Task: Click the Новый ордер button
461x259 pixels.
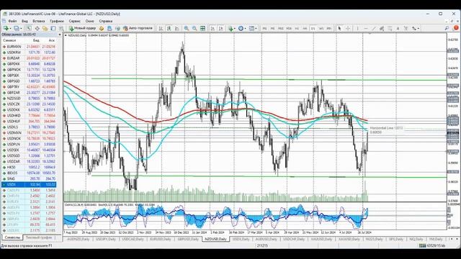Action: [82, 28]
